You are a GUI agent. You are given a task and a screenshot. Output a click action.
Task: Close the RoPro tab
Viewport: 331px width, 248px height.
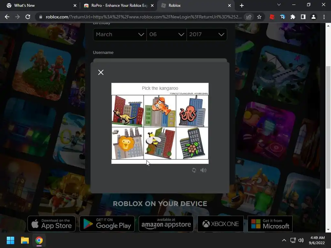152,5
